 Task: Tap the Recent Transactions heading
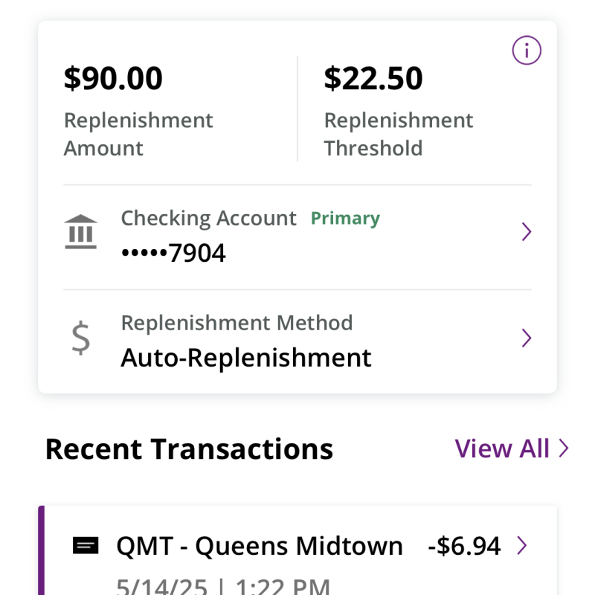tap(189, 449)
